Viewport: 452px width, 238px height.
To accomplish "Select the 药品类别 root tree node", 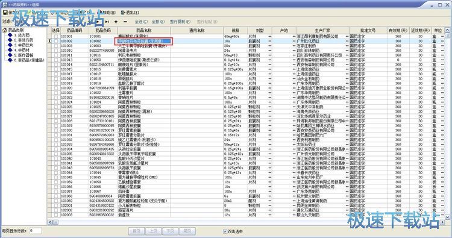I will [x=16, y=30].
